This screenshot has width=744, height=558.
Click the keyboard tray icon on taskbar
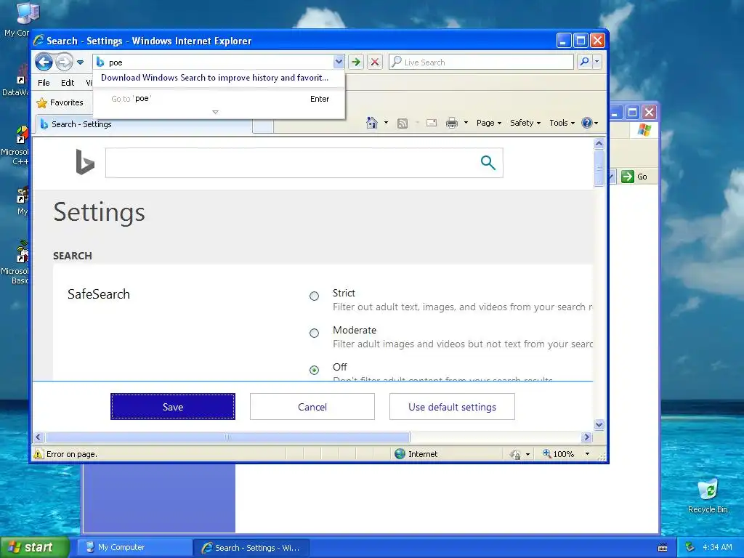pyautogui.click(x=663, y=548)
